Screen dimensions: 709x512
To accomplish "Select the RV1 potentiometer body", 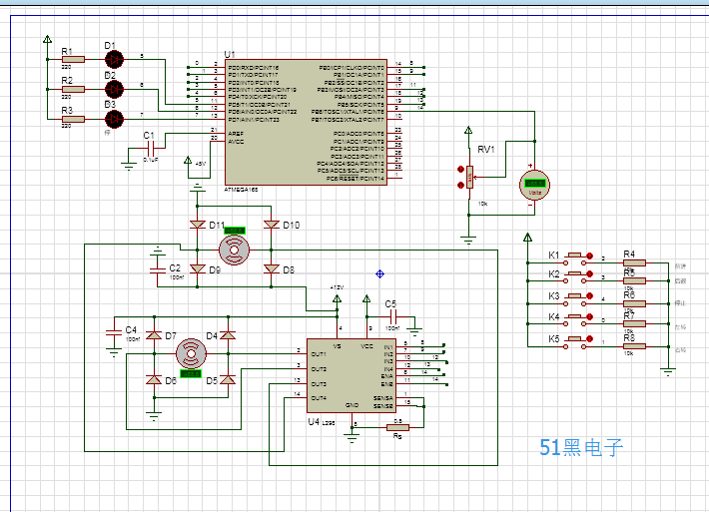I will pos(469,178).
